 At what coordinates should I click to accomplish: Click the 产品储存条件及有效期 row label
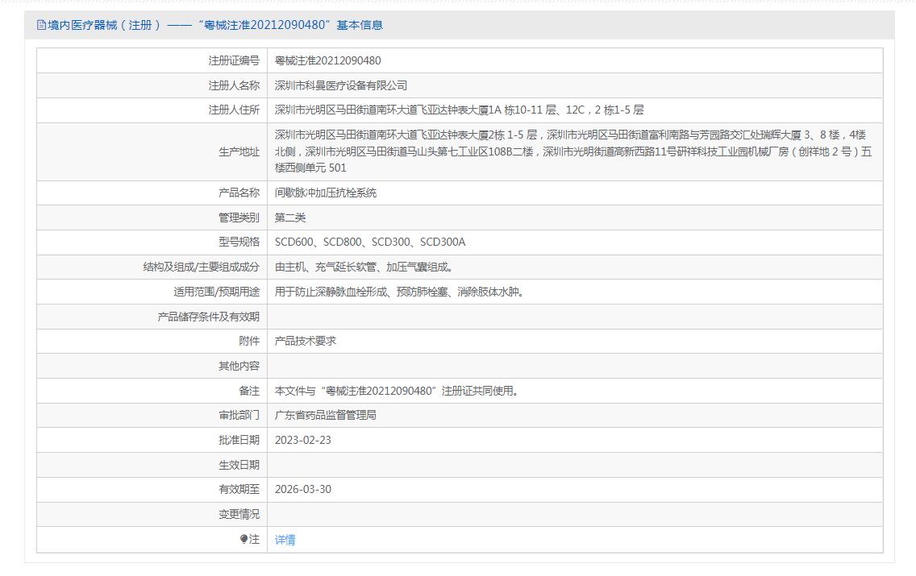(x=209, y=317)
